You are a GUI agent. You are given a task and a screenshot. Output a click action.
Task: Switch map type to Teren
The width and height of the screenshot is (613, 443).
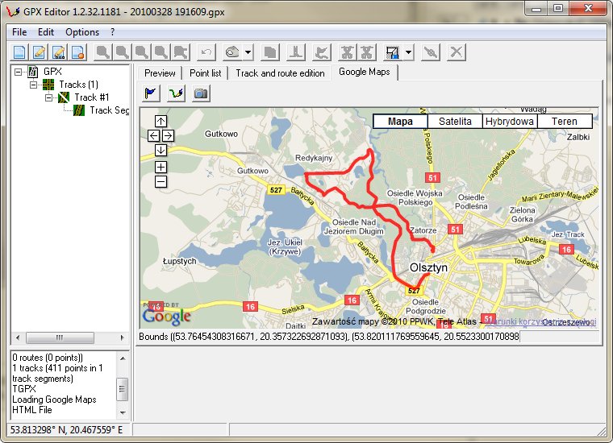click(x=565, y=122)
